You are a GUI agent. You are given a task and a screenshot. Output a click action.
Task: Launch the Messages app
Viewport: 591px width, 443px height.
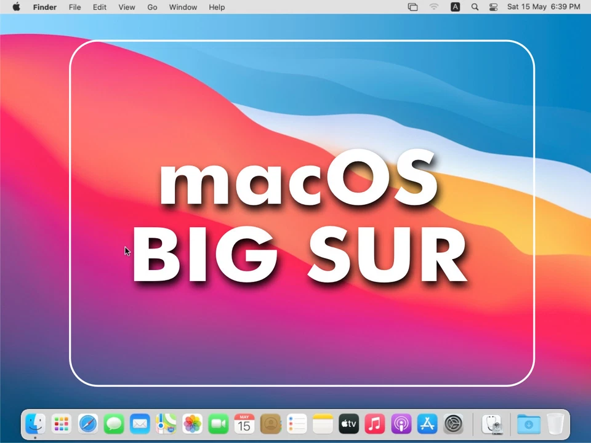tap(113, 424)
